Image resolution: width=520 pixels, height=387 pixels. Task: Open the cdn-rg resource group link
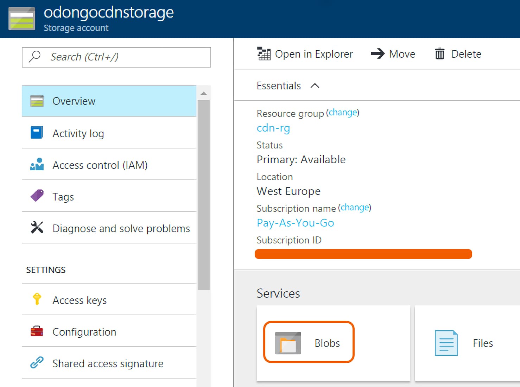273,128
